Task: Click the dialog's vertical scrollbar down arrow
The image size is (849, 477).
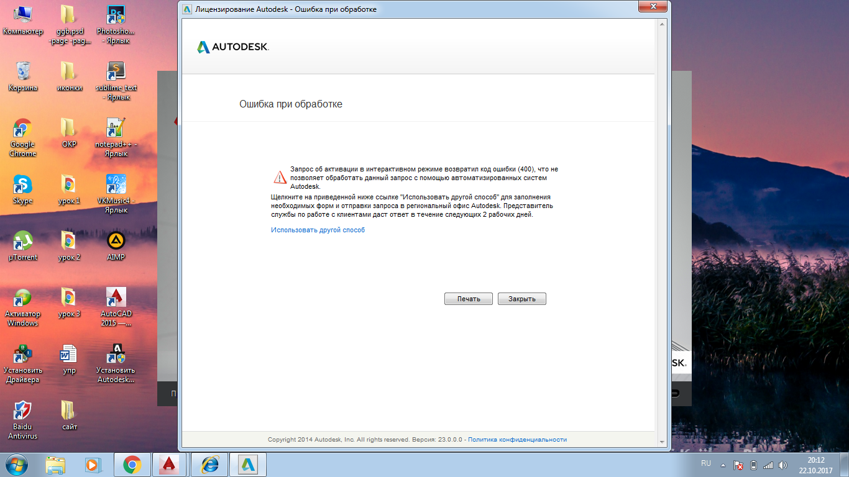Action: click(x=662, y=441)
